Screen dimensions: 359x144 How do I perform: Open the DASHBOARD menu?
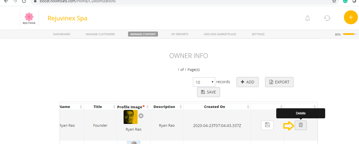(62, 34)
